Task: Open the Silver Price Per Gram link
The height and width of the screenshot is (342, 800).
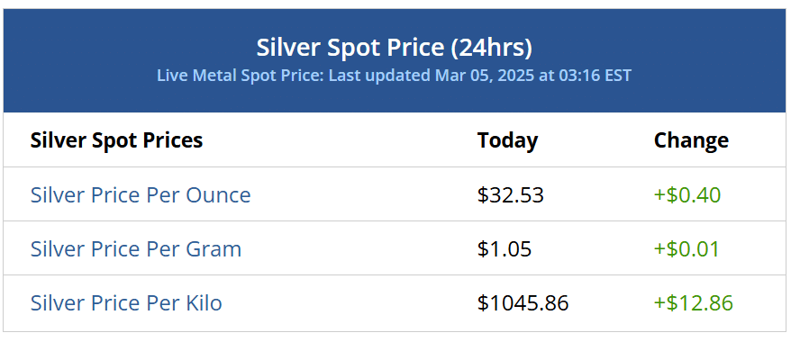Action: [136, 249]
